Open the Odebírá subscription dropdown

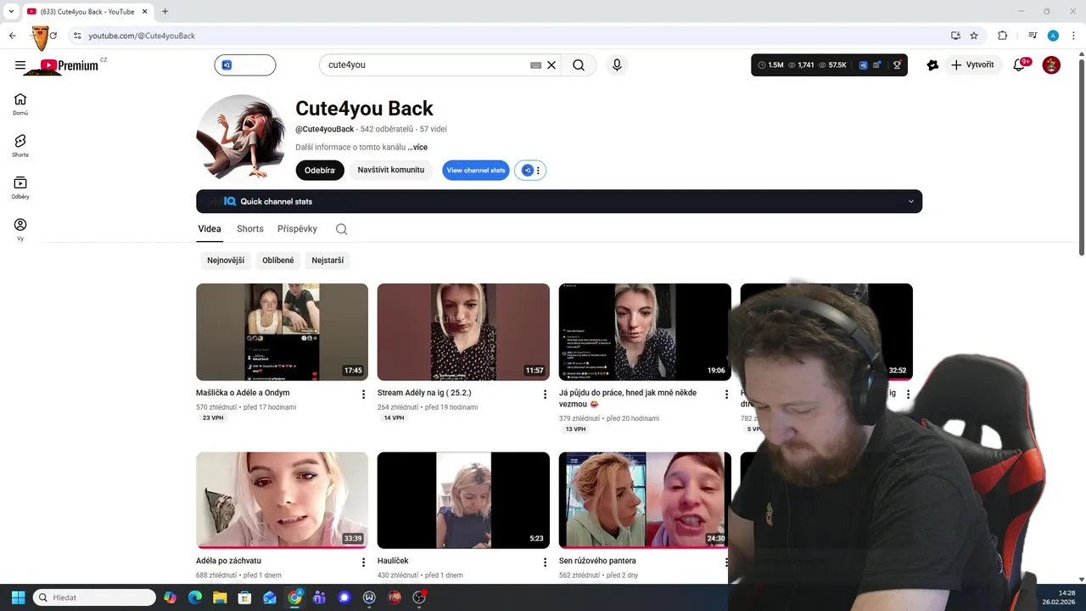[320, 170]
